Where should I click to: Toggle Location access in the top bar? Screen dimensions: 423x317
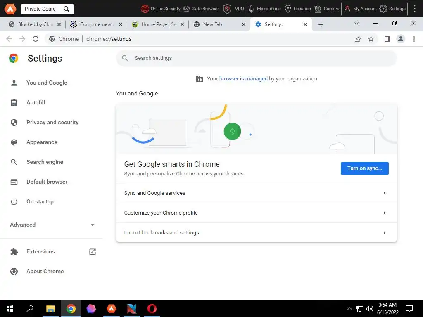tap(298, 9)
